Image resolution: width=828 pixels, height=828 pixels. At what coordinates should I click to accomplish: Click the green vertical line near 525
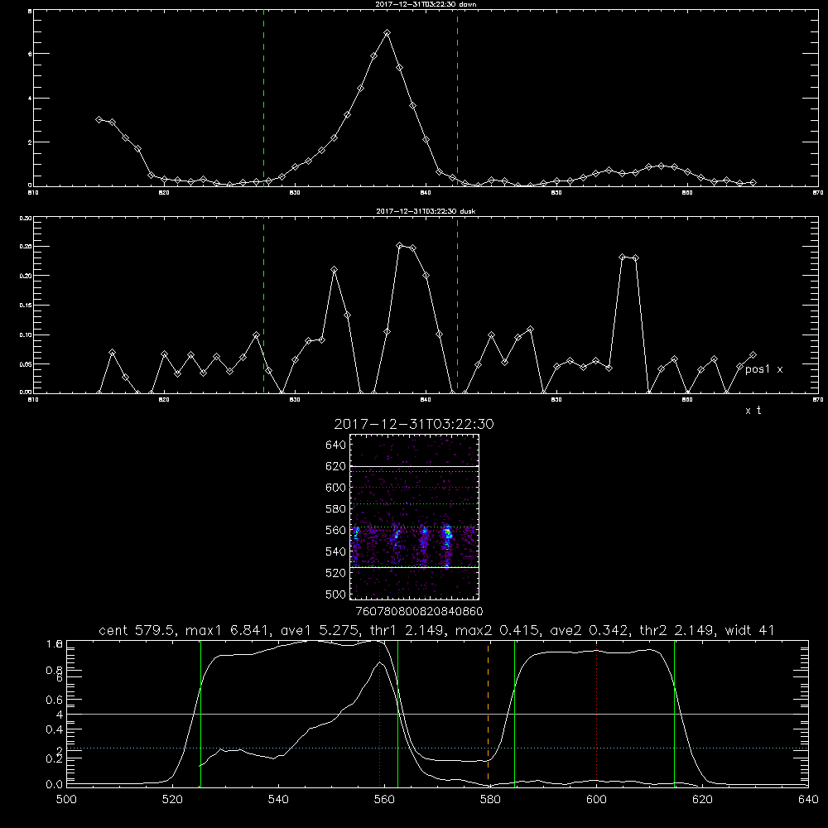pos(200,713)
